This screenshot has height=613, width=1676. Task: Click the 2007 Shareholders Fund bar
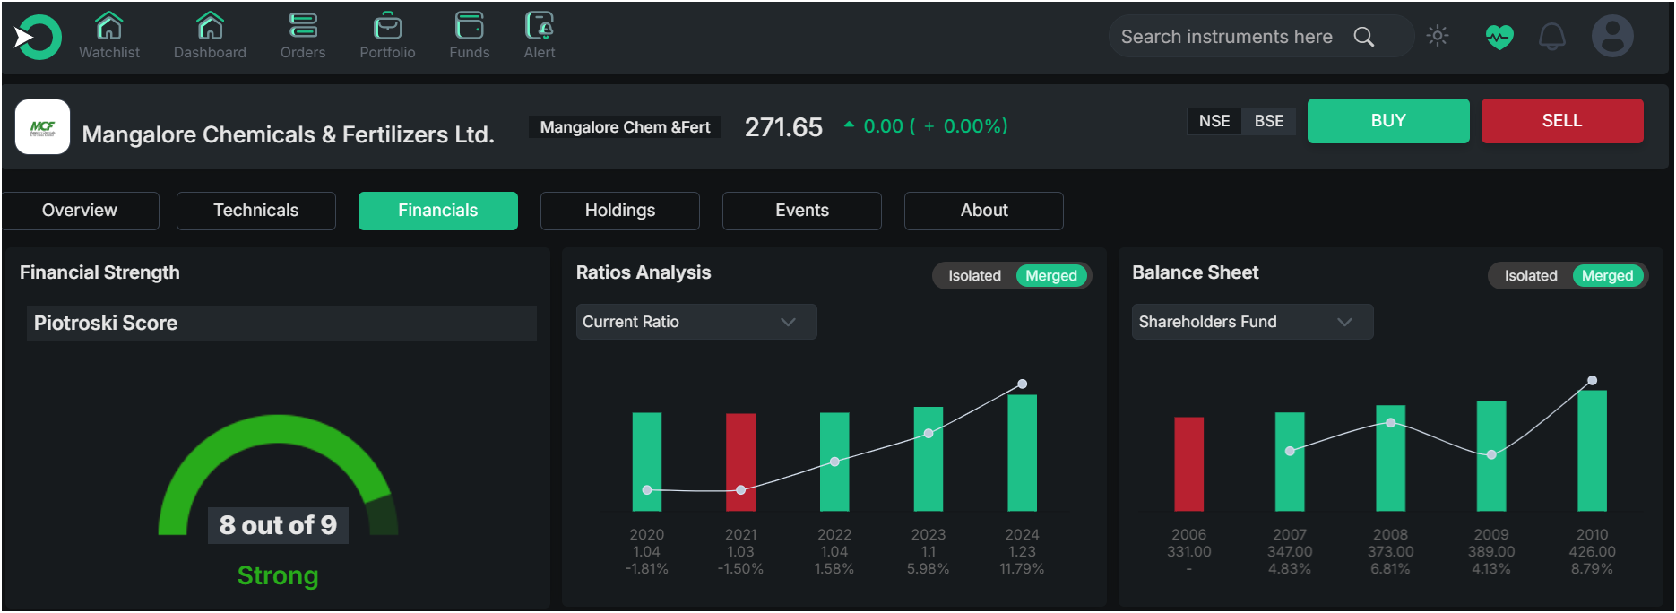(1290, 462)
